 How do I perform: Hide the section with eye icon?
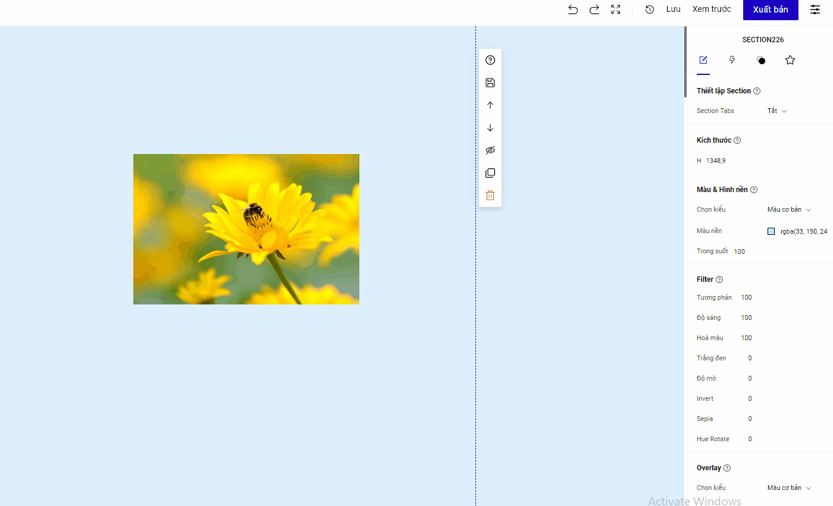(x=490, y=150)
